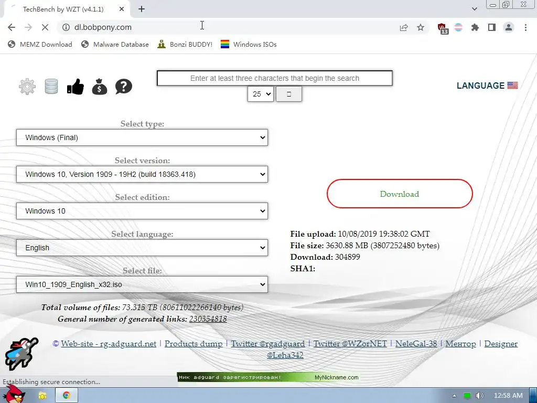Open the Products dump link
The image size is (537, 403).
click(x=194, y=344)
